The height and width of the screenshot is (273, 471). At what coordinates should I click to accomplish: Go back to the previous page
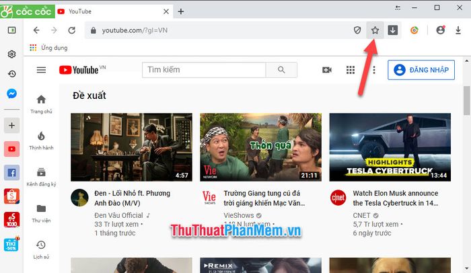[x=36, y=30]
